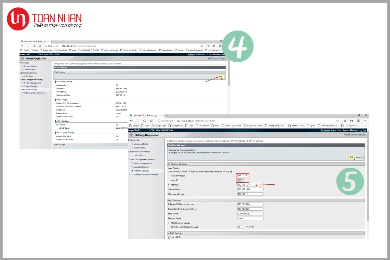This screenshot has height=260, width=390.
Task: Open Network Settings in front window sidebar
Action: pyautogui.click(x=141, y=171)
